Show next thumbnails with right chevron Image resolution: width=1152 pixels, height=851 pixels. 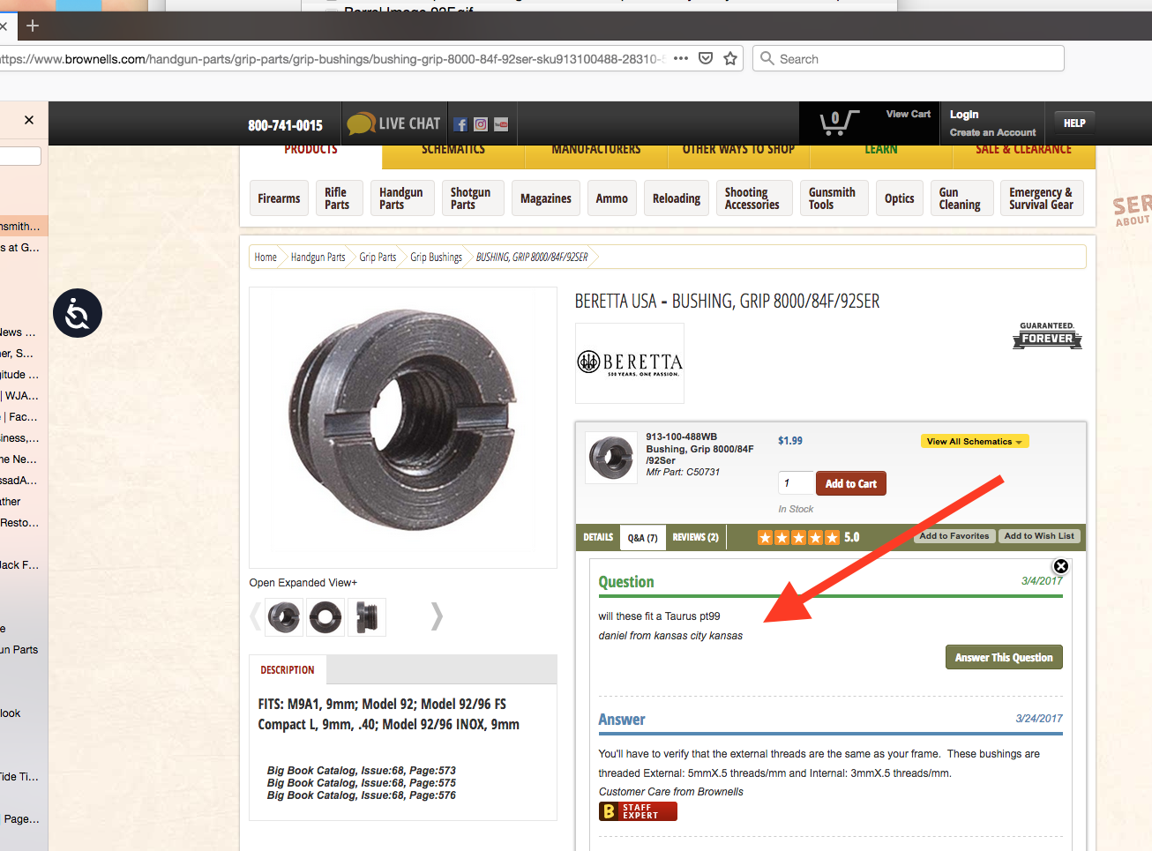(x=436, y=616)
